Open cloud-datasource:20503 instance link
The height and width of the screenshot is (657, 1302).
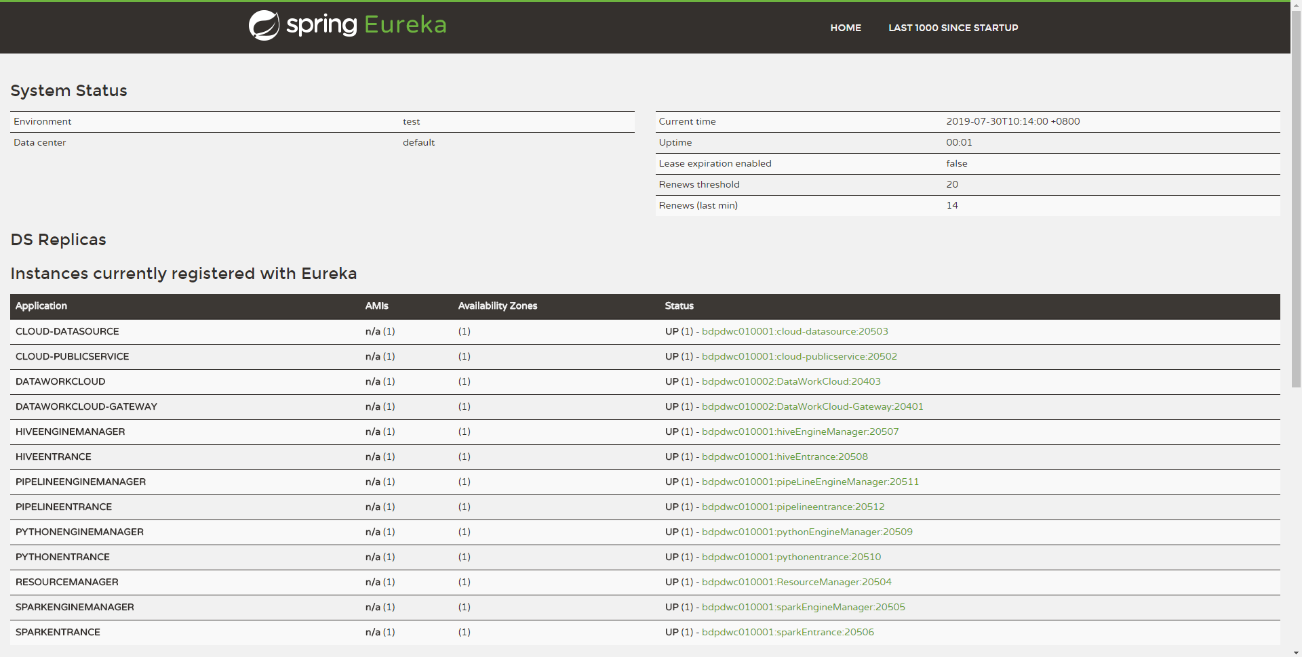794,331
